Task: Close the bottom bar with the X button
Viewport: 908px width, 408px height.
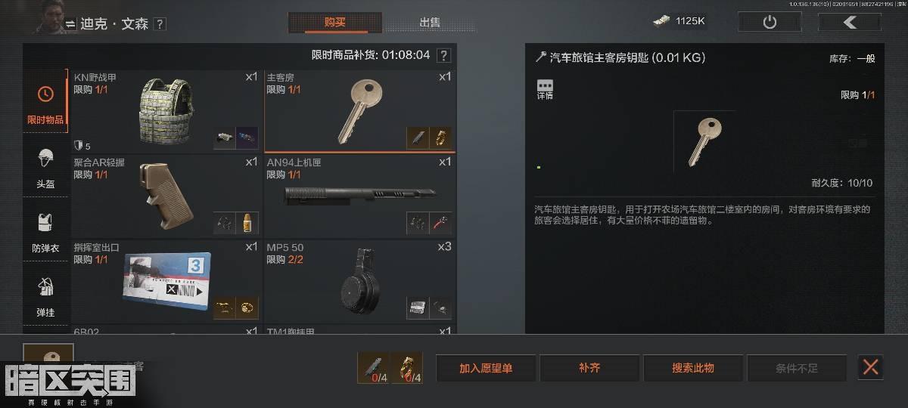Action: [x=871, y=368]
